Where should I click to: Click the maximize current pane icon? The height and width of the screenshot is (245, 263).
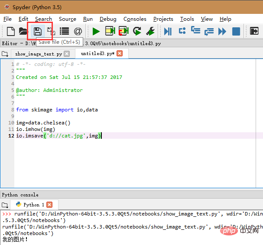point(254,31)
